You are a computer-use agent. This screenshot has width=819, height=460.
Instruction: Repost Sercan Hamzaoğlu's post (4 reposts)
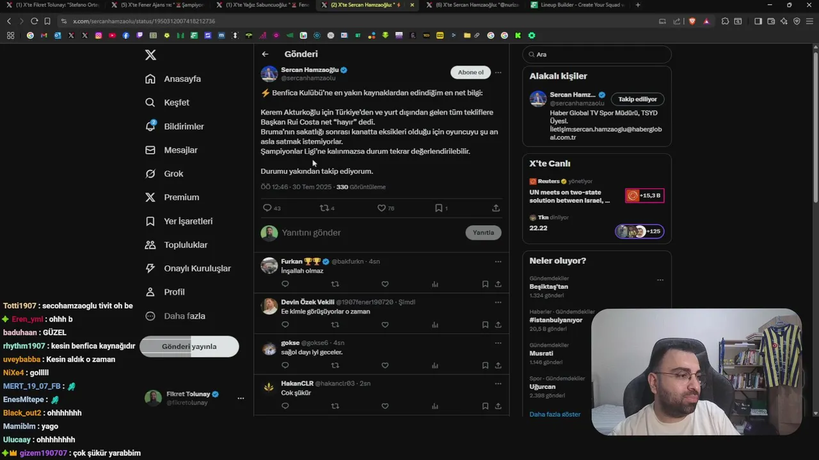[327, 208]
